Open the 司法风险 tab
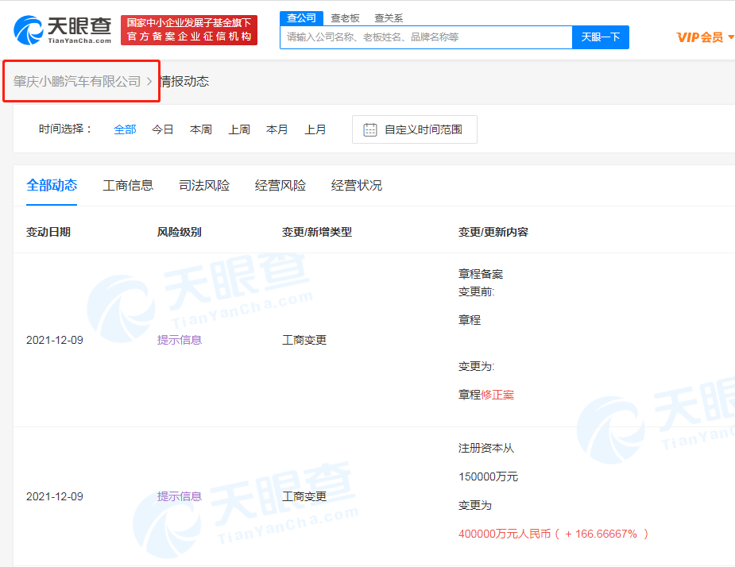This screenshot has width=735, height=567. click(x=204, y=185)
